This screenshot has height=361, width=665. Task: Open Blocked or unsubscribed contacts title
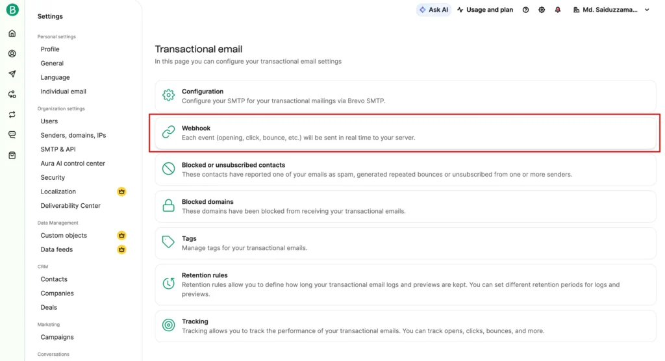[234, 165]
